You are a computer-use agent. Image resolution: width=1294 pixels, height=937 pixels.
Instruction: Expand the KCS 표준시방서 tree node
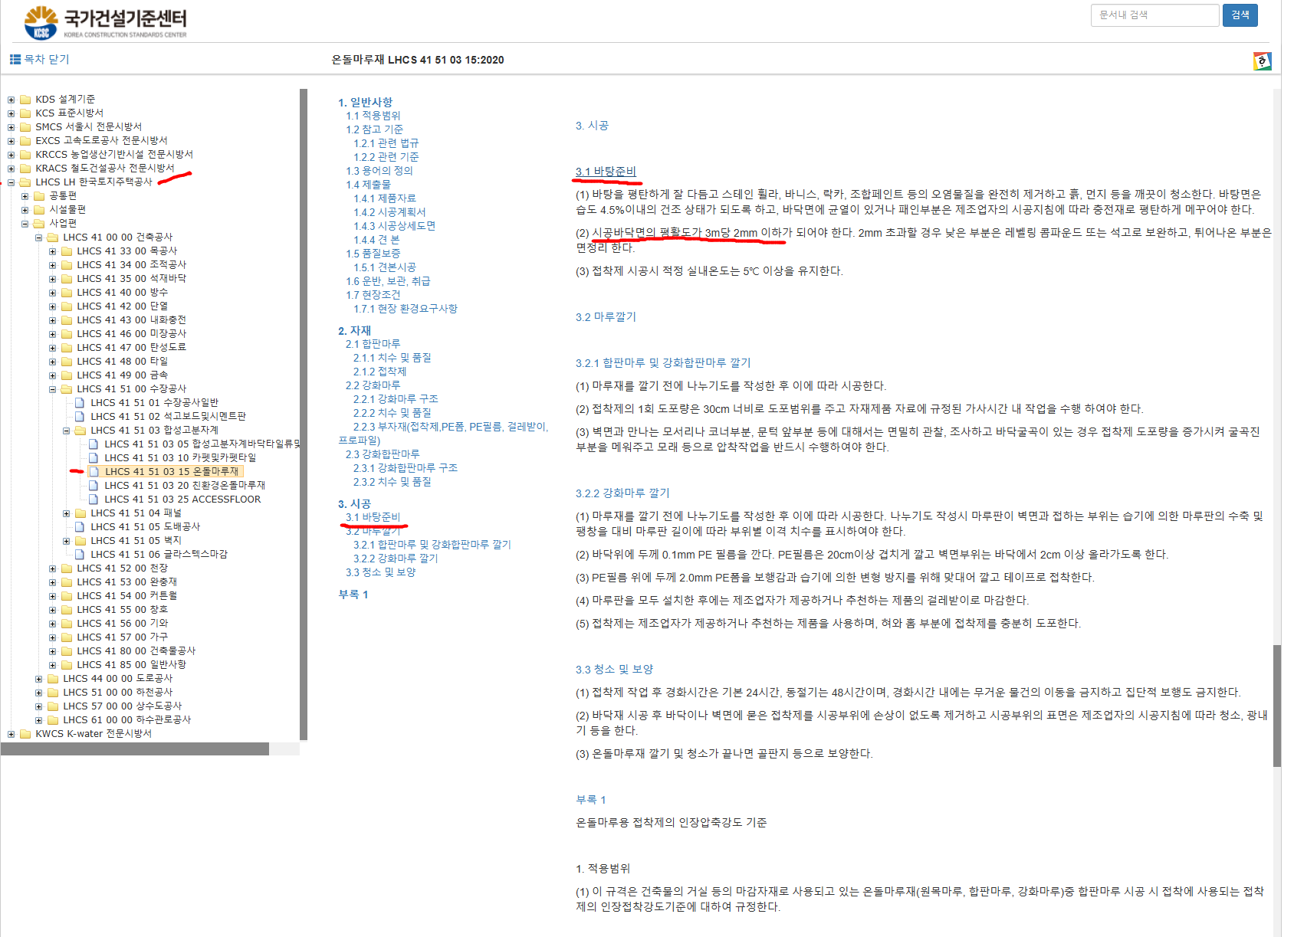[11, 113]
